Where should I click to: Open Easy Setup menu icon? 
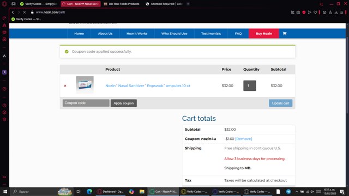click(x=342, y=12)
